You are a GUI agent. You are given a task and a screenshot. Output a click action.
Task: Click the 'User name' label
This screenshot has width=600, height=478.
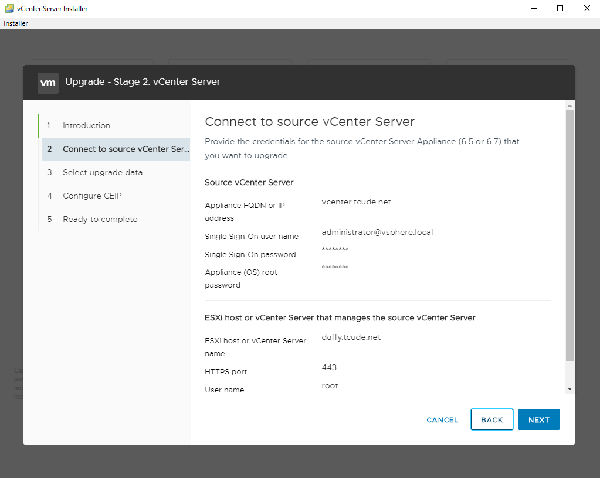(x=224, y=390)
